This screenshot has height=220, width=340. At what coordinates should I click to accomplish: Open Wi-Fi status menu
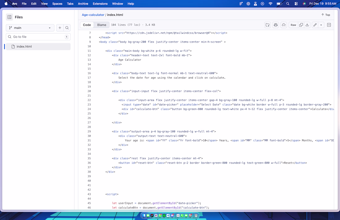[270, 4]
